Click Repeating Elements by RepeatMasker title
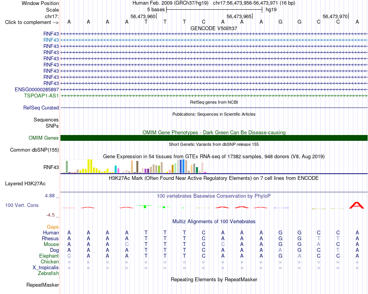Image resolution: width=368 pixels, height=294 pixels. 214,279
